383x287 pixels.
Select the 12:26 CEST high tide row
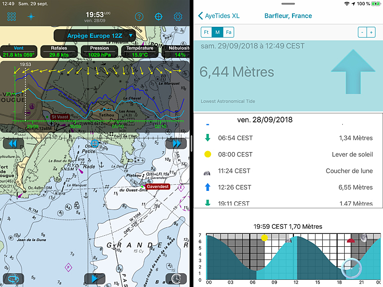pos(288,187)
